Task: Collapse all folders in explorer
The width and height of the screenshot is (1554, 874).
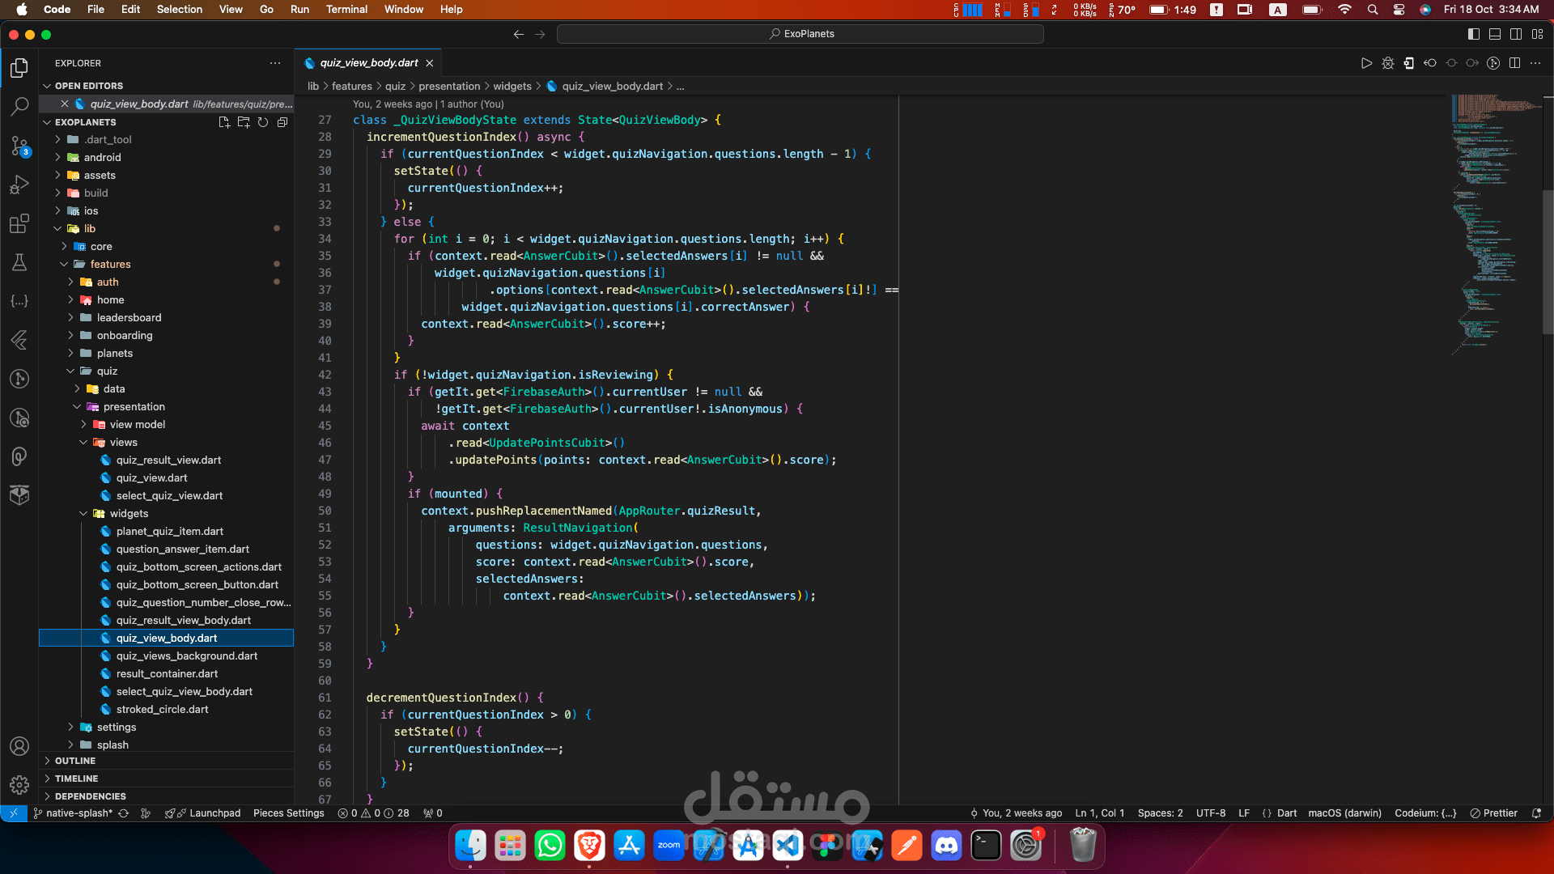Action: pyautogui.click(x=282, y=122)
